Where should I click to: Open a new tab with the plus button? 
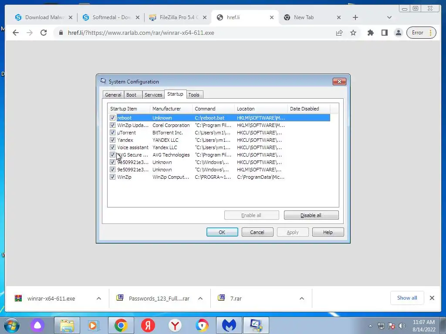coord(355,17)
